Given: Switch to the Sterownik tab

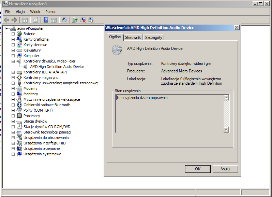Looking at the screenshot, I should [133, 38].
